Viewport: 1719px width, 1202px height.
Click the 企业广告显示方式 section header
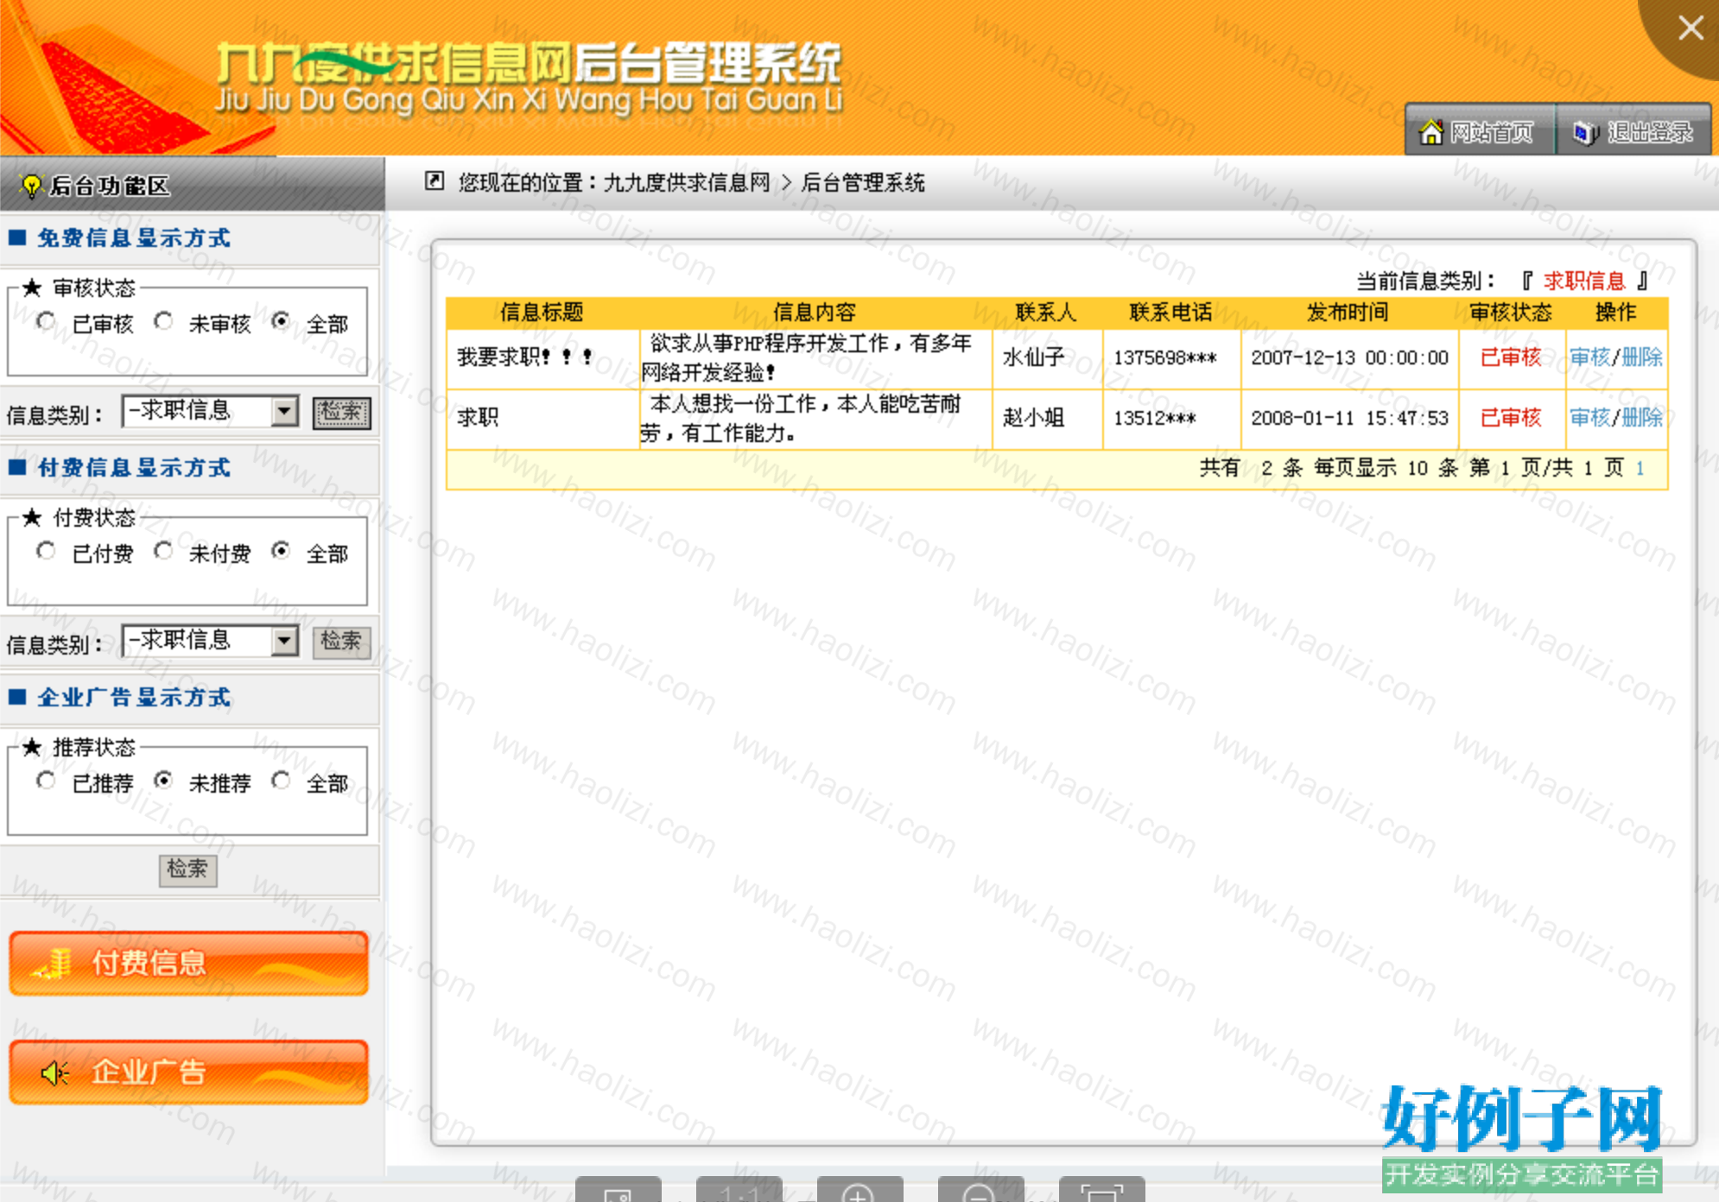point(134,698)
